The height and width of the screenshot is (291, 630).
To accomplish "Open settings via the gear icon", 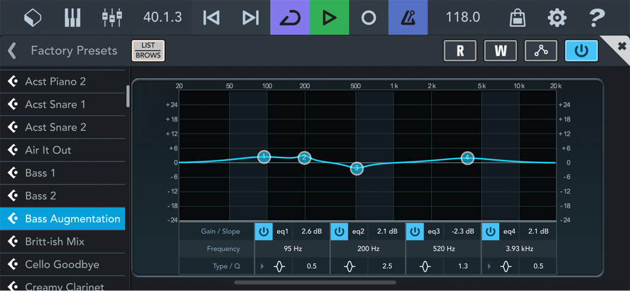I will click(x=557, y=17).
